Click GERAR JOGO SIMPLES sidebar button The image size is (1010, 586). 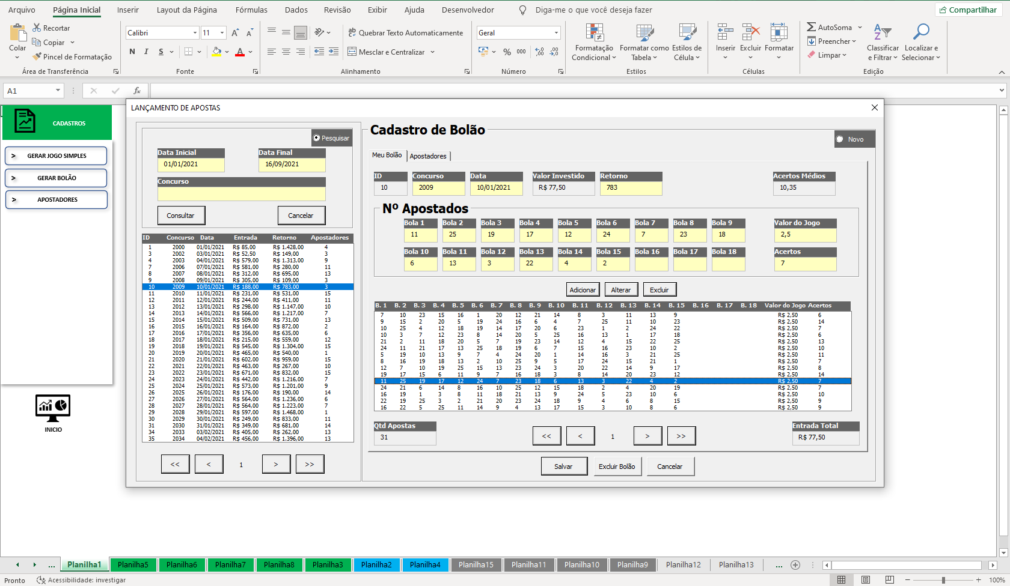57,156
